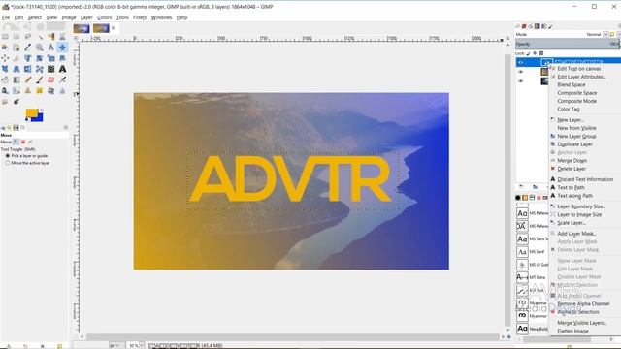This screenshot has width=621, height=349.
Task: Choose 'Move the active layer' radio
Action: coord(7,163)
